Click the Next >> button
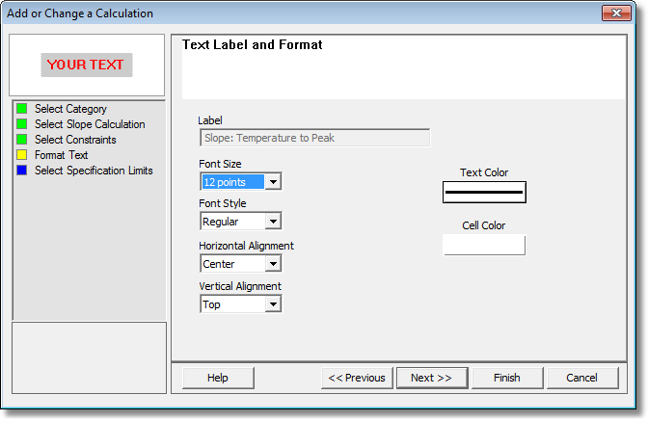 pos(432,378)
